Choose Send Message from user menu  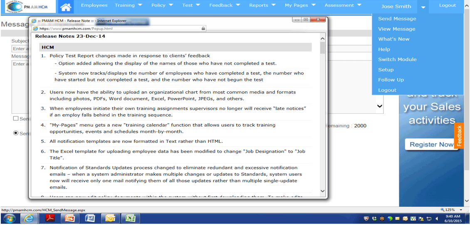coord(397,19)
